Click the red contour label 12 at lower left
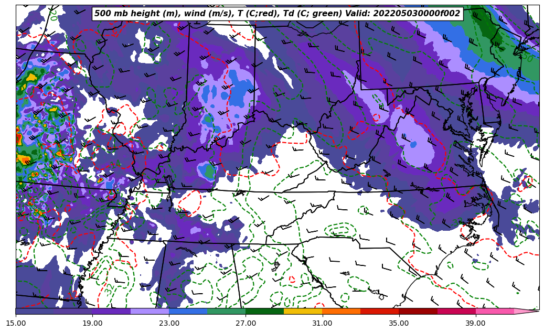 (73, 295)
